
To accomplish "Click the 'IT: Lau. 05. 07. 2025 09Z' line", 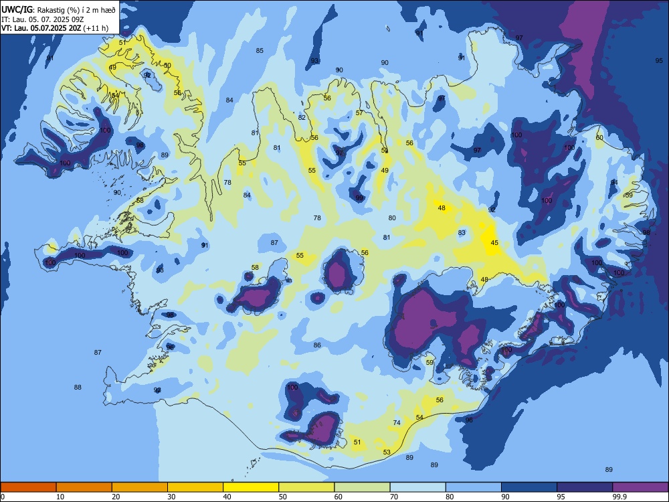I will 43,19.
